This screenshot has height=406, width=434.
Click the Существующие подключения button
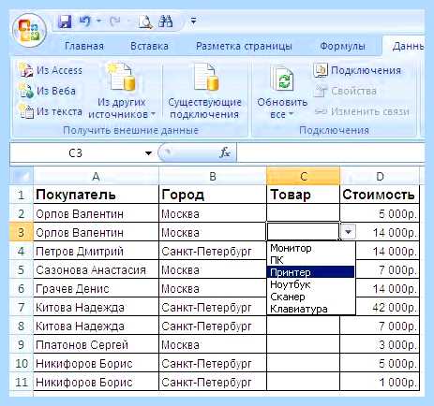(x=205, y=91)
